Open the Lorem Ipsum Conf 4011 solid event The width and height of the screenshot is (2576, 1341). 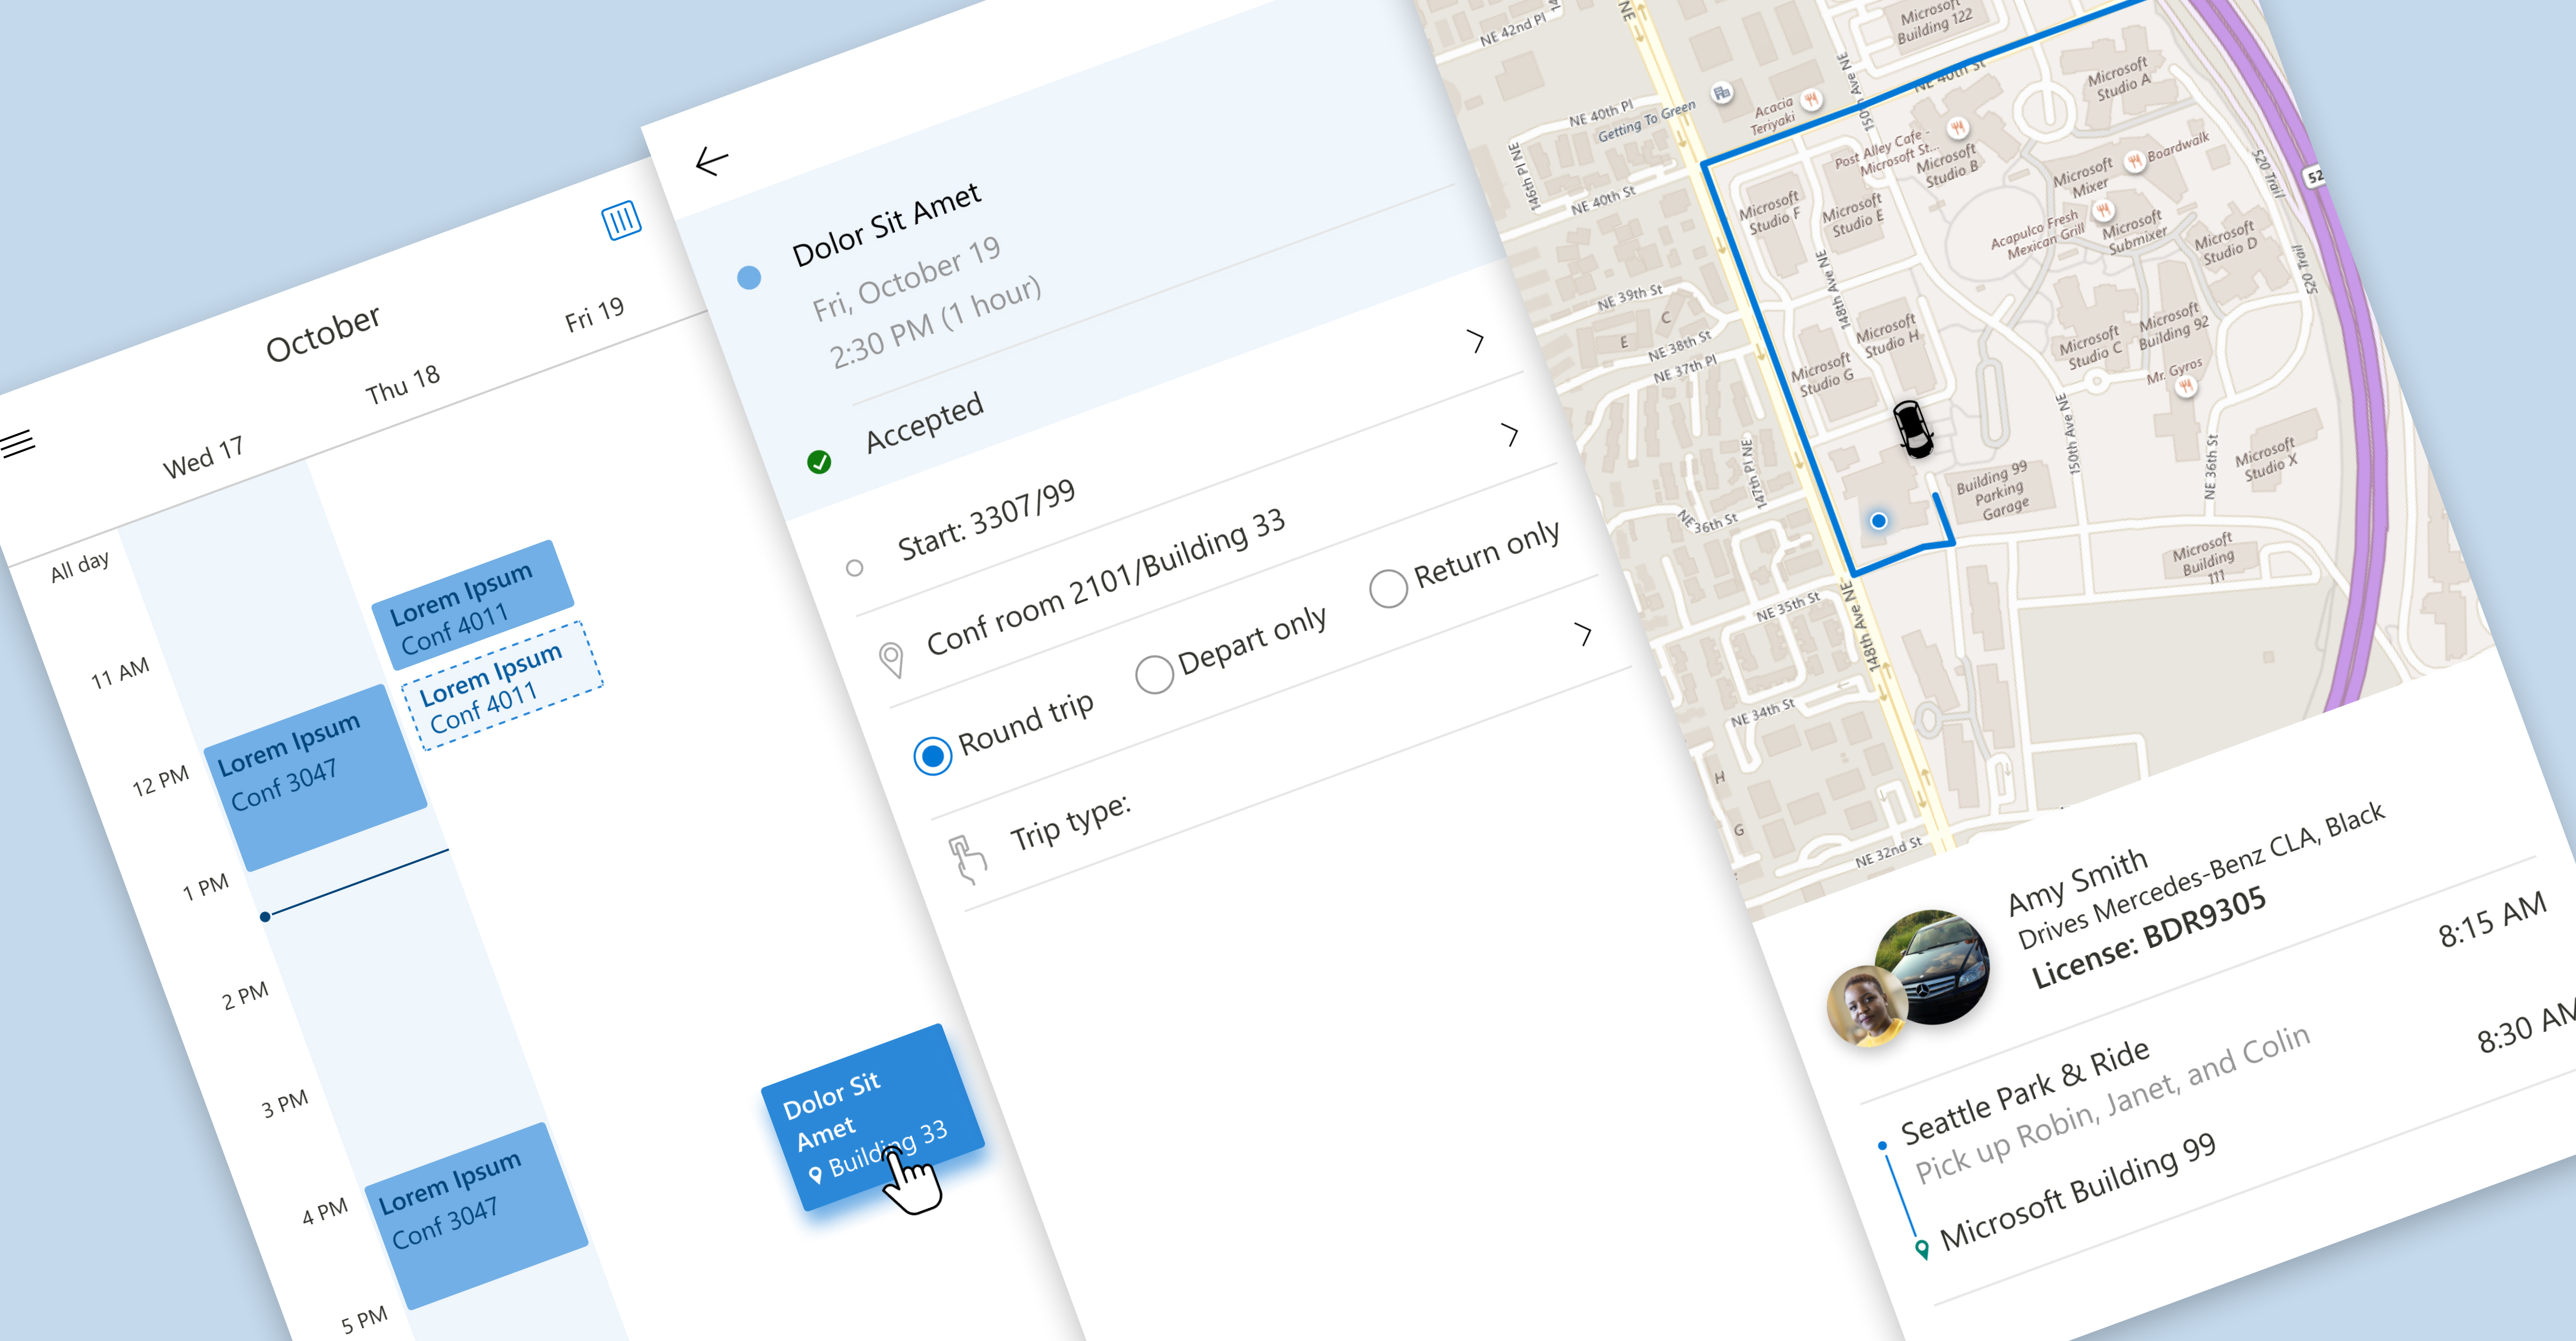[x=473, y=605]
